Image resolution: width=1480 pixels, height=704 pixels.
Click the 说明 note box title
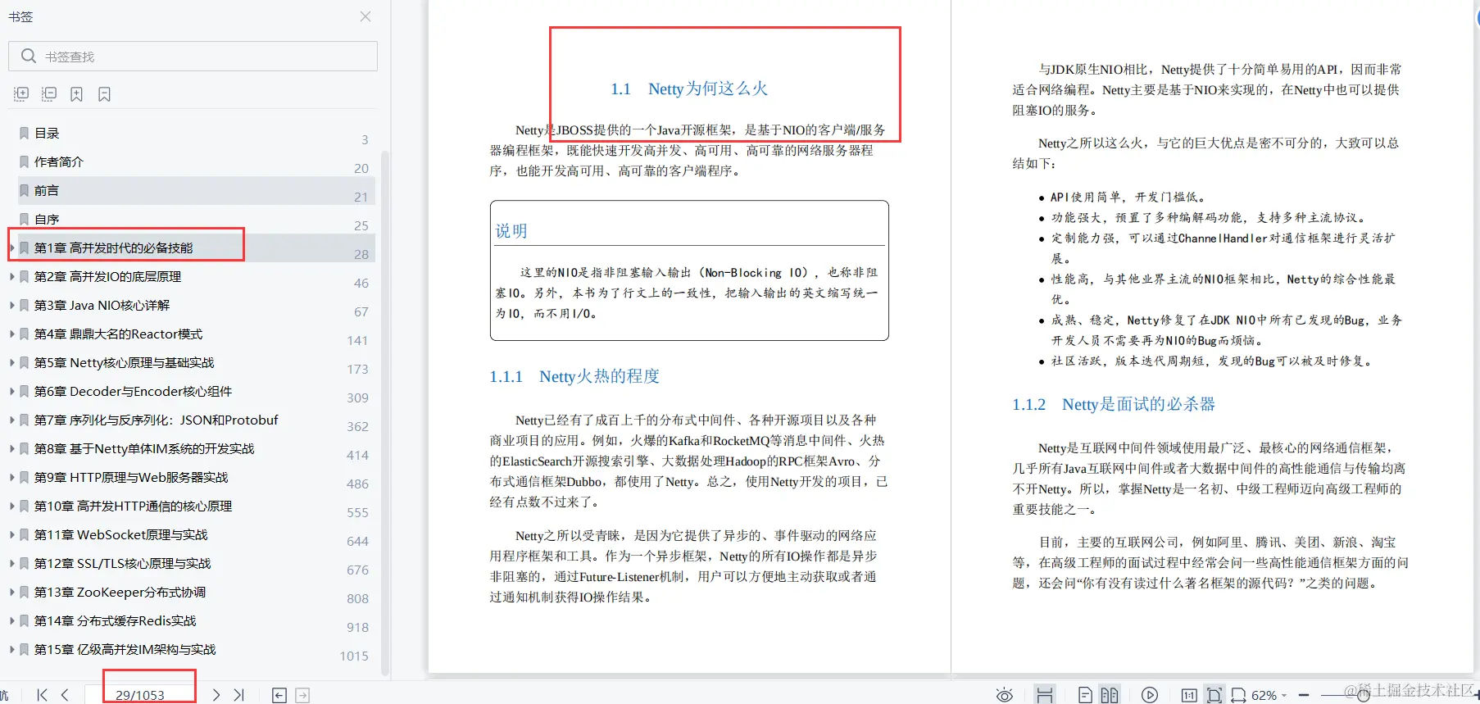click(511, 231)
